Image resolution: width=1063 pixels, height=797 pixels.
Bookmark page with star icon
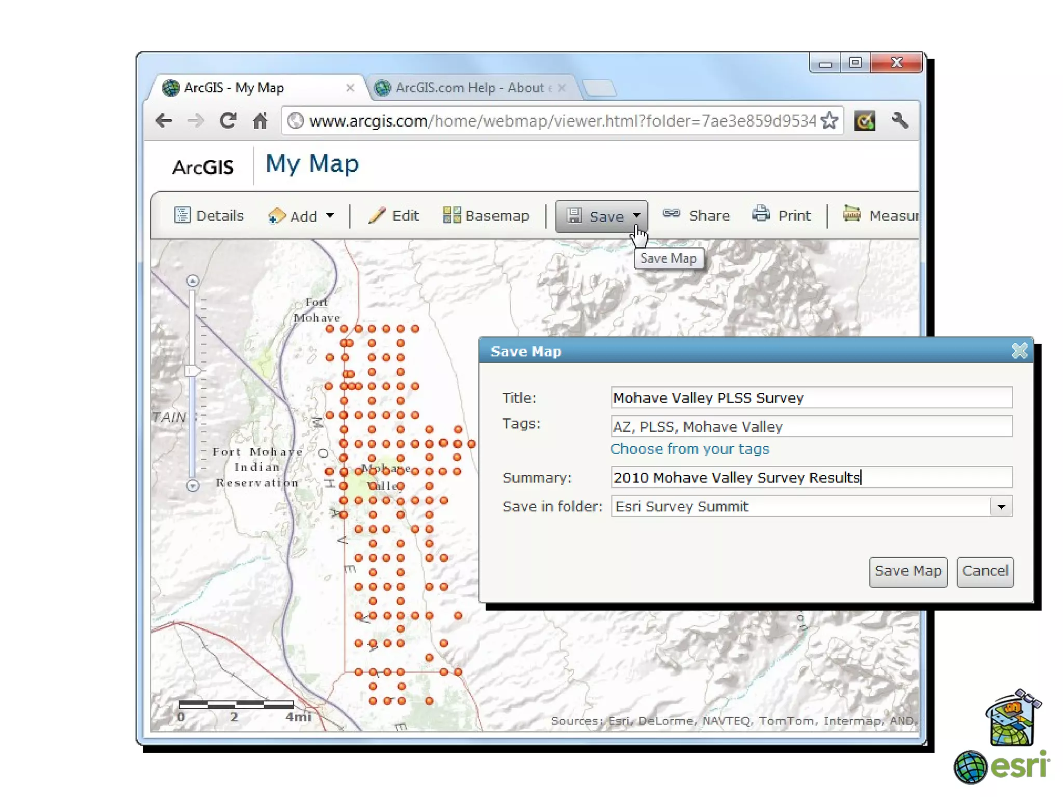[x=829, y=121]
